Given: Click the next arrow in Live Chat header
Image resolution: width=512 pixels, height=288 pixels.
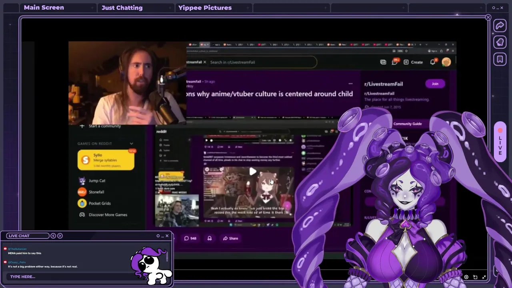Looking at the screenshot, I should tap(60, 236).
